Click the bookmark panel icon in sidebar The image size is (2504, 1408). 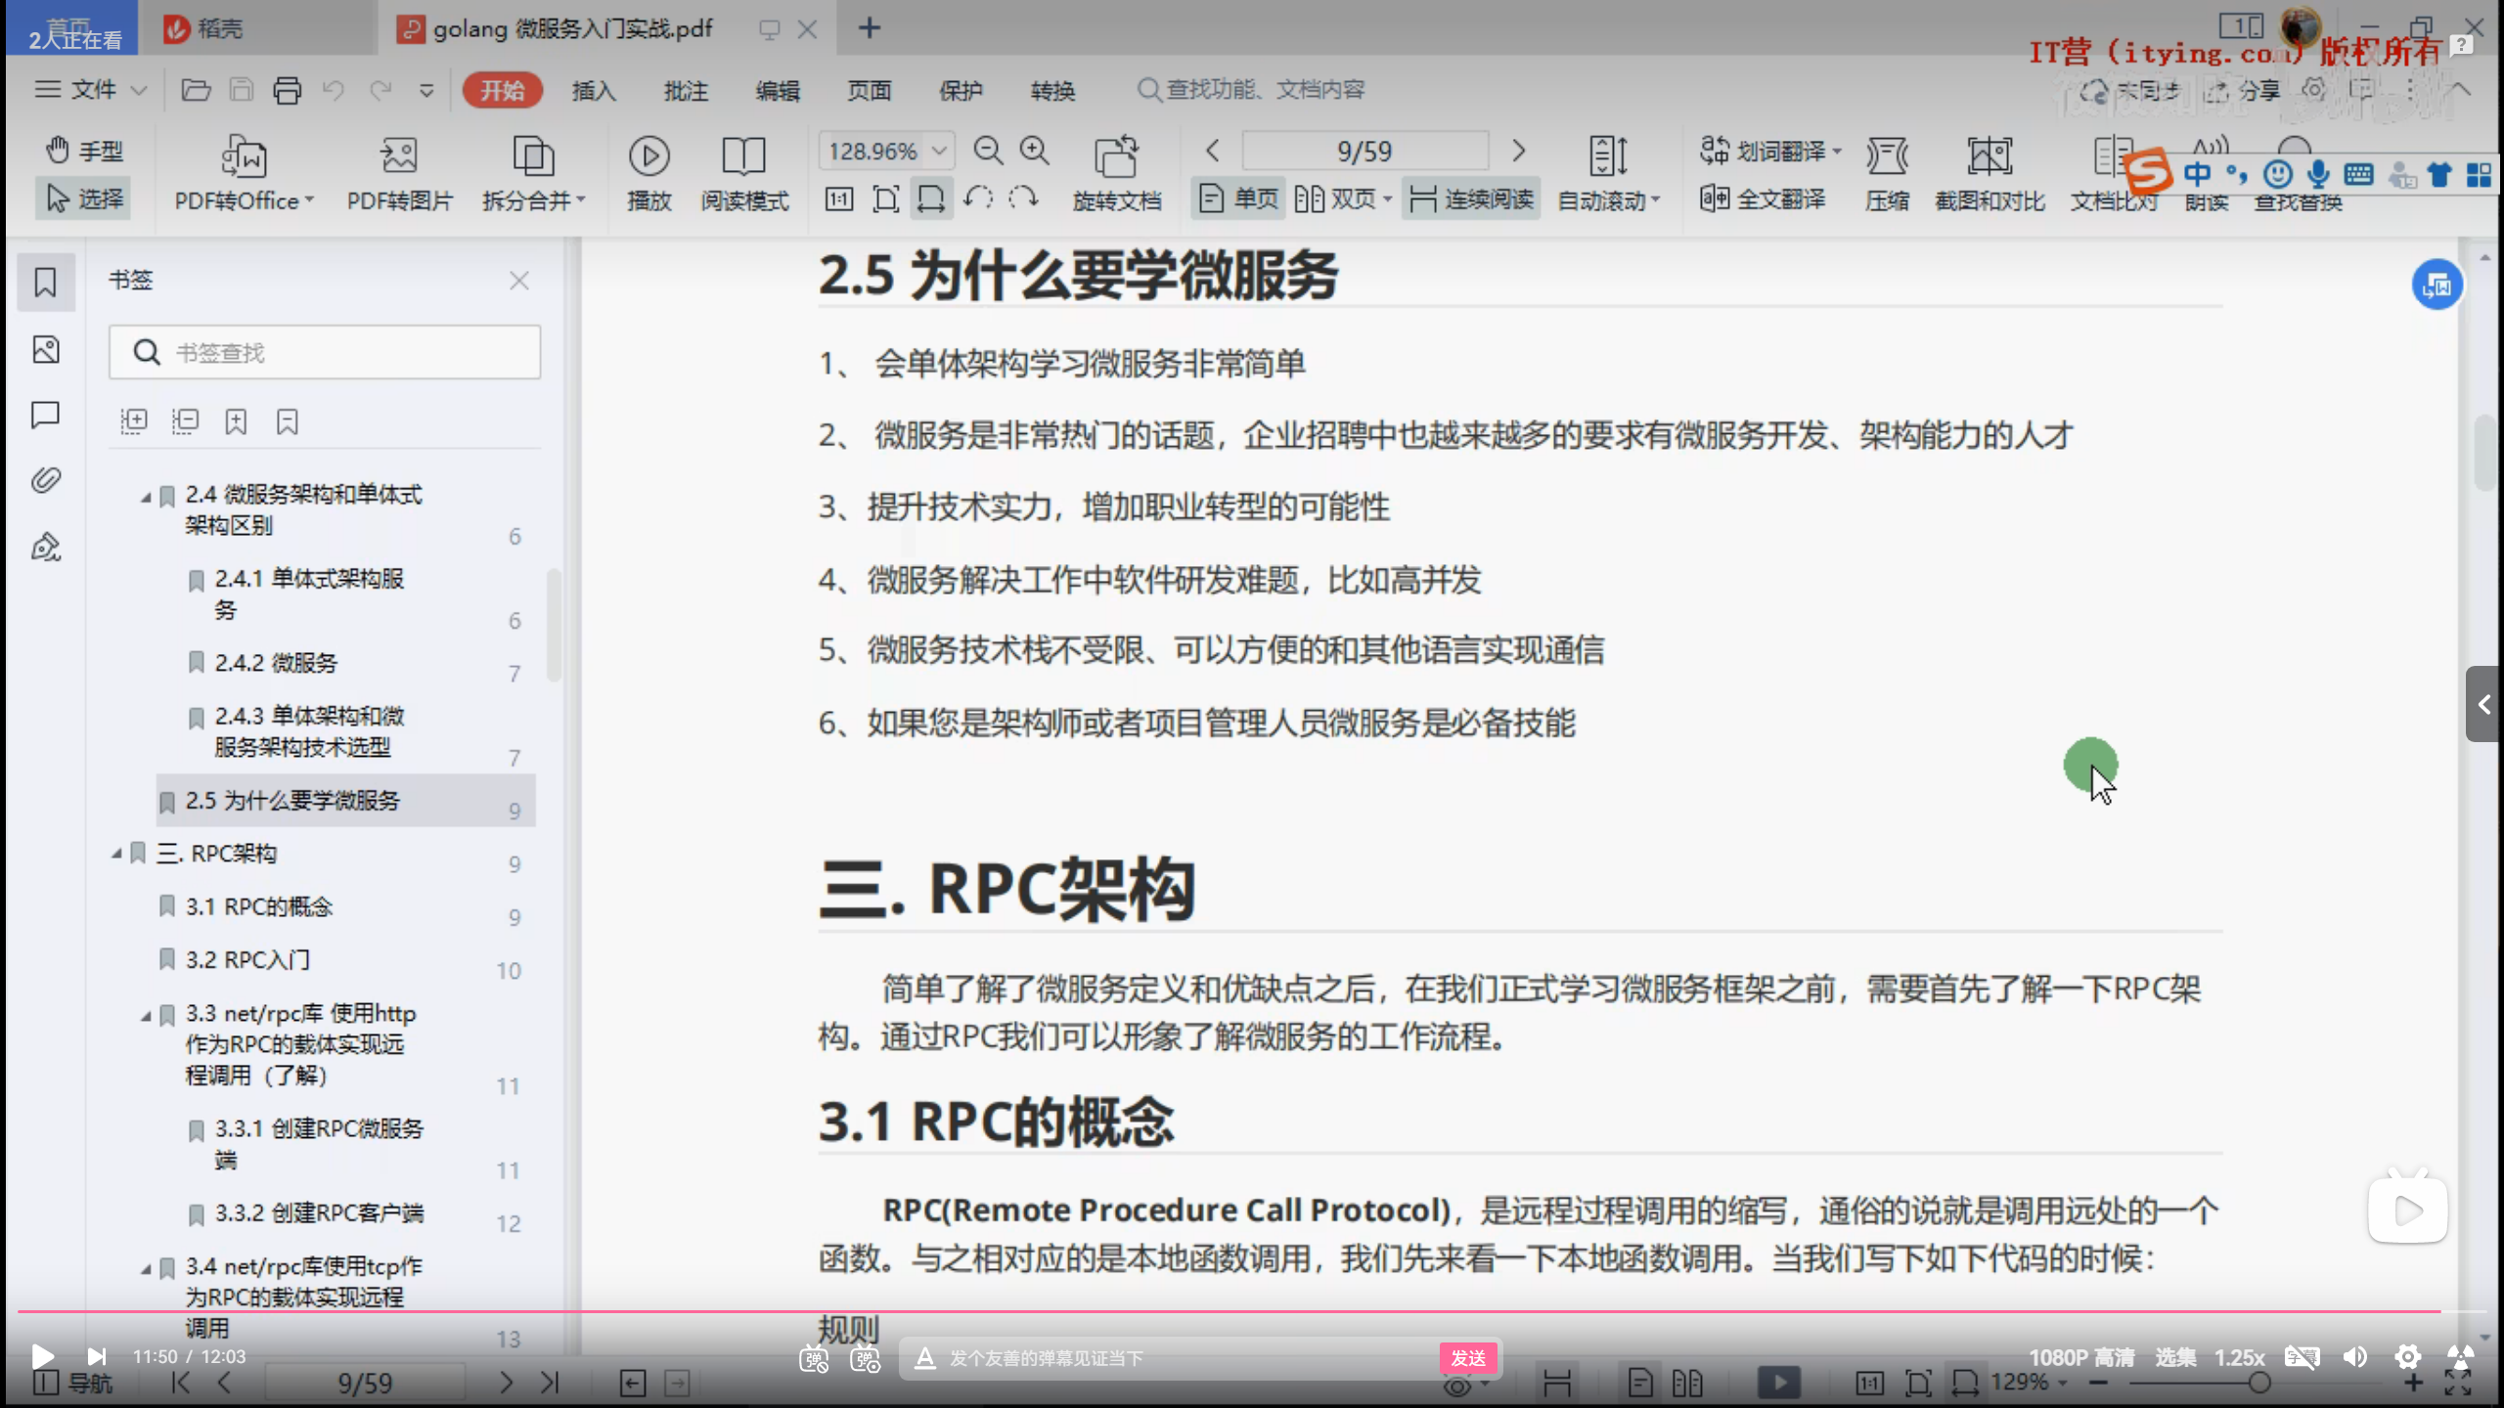(x=45, y=282)
